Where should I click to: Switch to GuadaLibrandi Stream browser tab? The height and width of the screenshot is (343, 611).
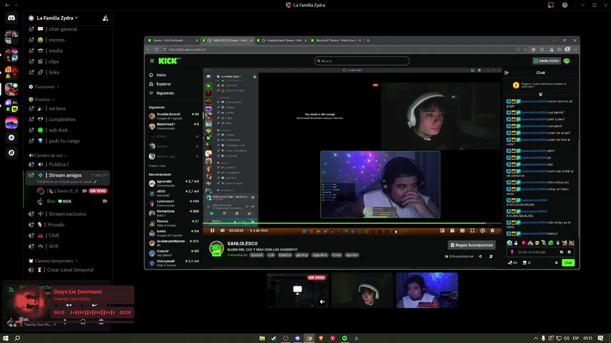click(282, 40)
